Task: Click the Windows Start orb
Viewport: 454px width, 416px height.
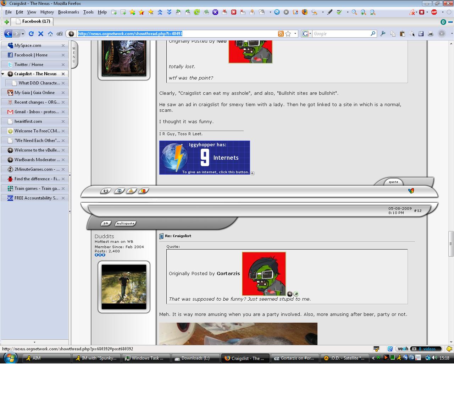Action: pyautogui.click(x=10, y=357)
